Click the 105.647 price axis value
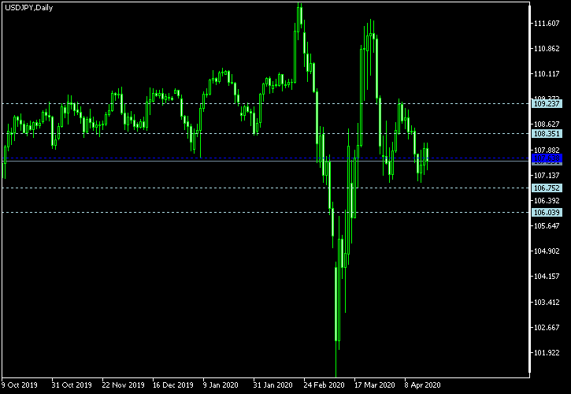The height and width of the screenshot is (394, 571). click(547, 226)
